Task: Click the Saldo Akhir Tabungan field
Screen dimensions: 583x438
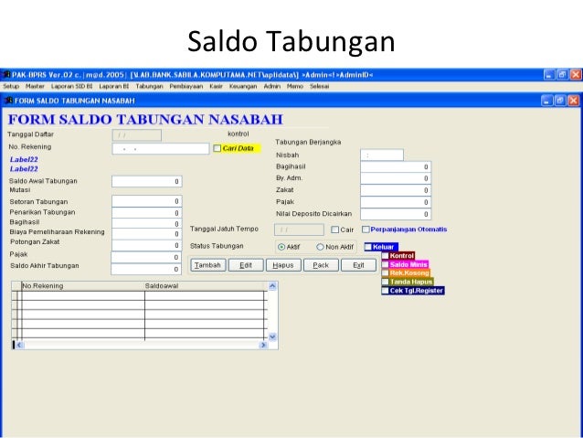Action: pos(146,269)
